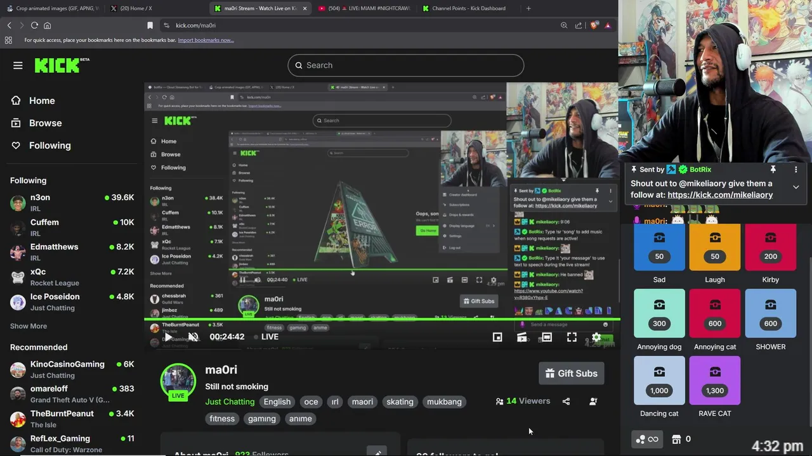Redeem the RAVE CAT reward
Viewport: 812px width, 456px height.
click(715, 381)
